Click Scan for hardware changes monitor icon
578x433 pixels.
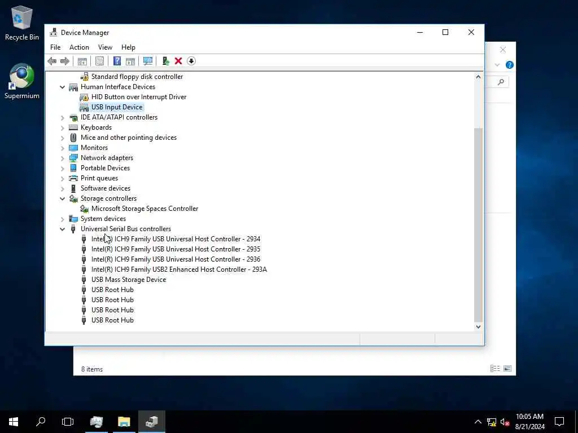[x=148, y=61]
